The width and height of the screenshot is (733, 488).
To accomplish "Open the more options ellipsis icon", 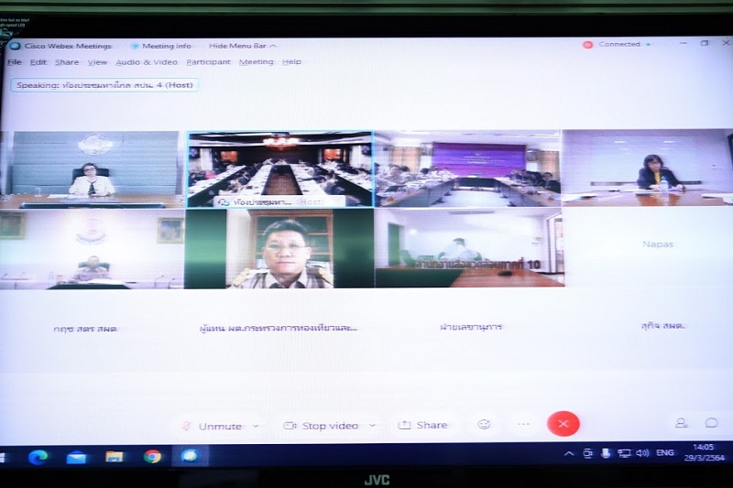I will [523, 424].
